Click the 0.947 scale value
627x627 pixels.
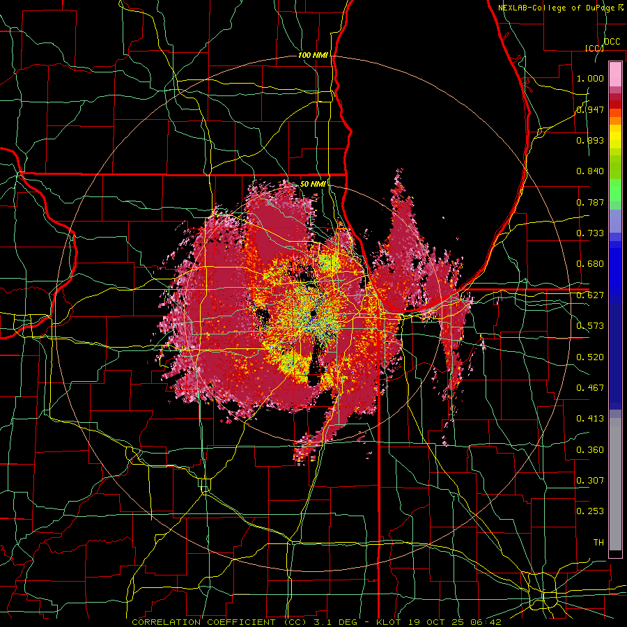coord(590,109)
